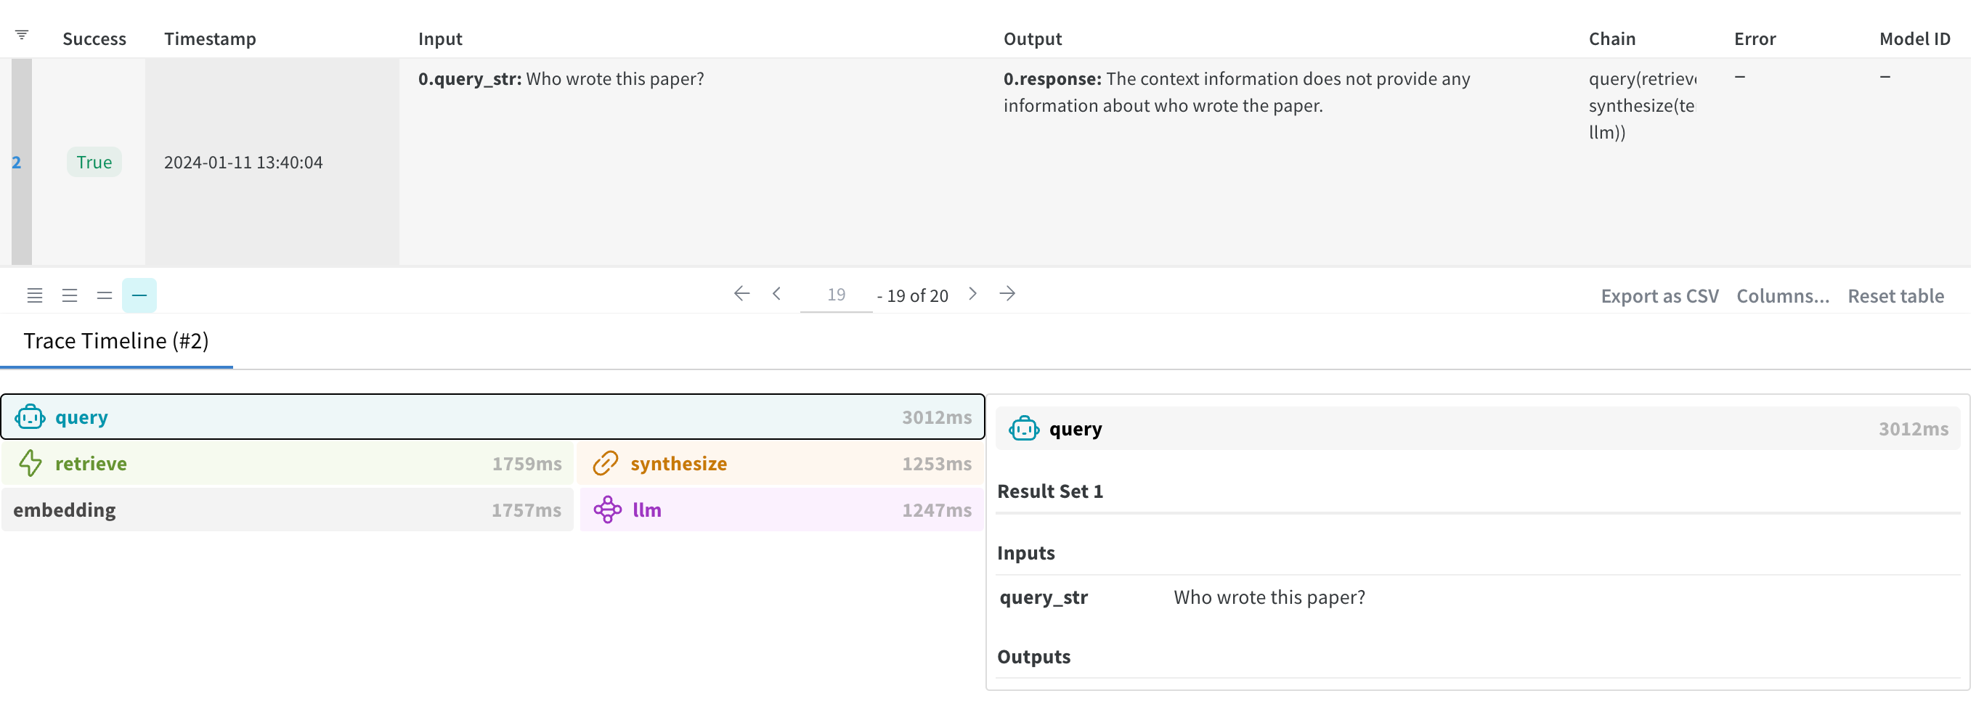Select the four-line row density icon
1984x704 pixels.
[x=70, y=297]
